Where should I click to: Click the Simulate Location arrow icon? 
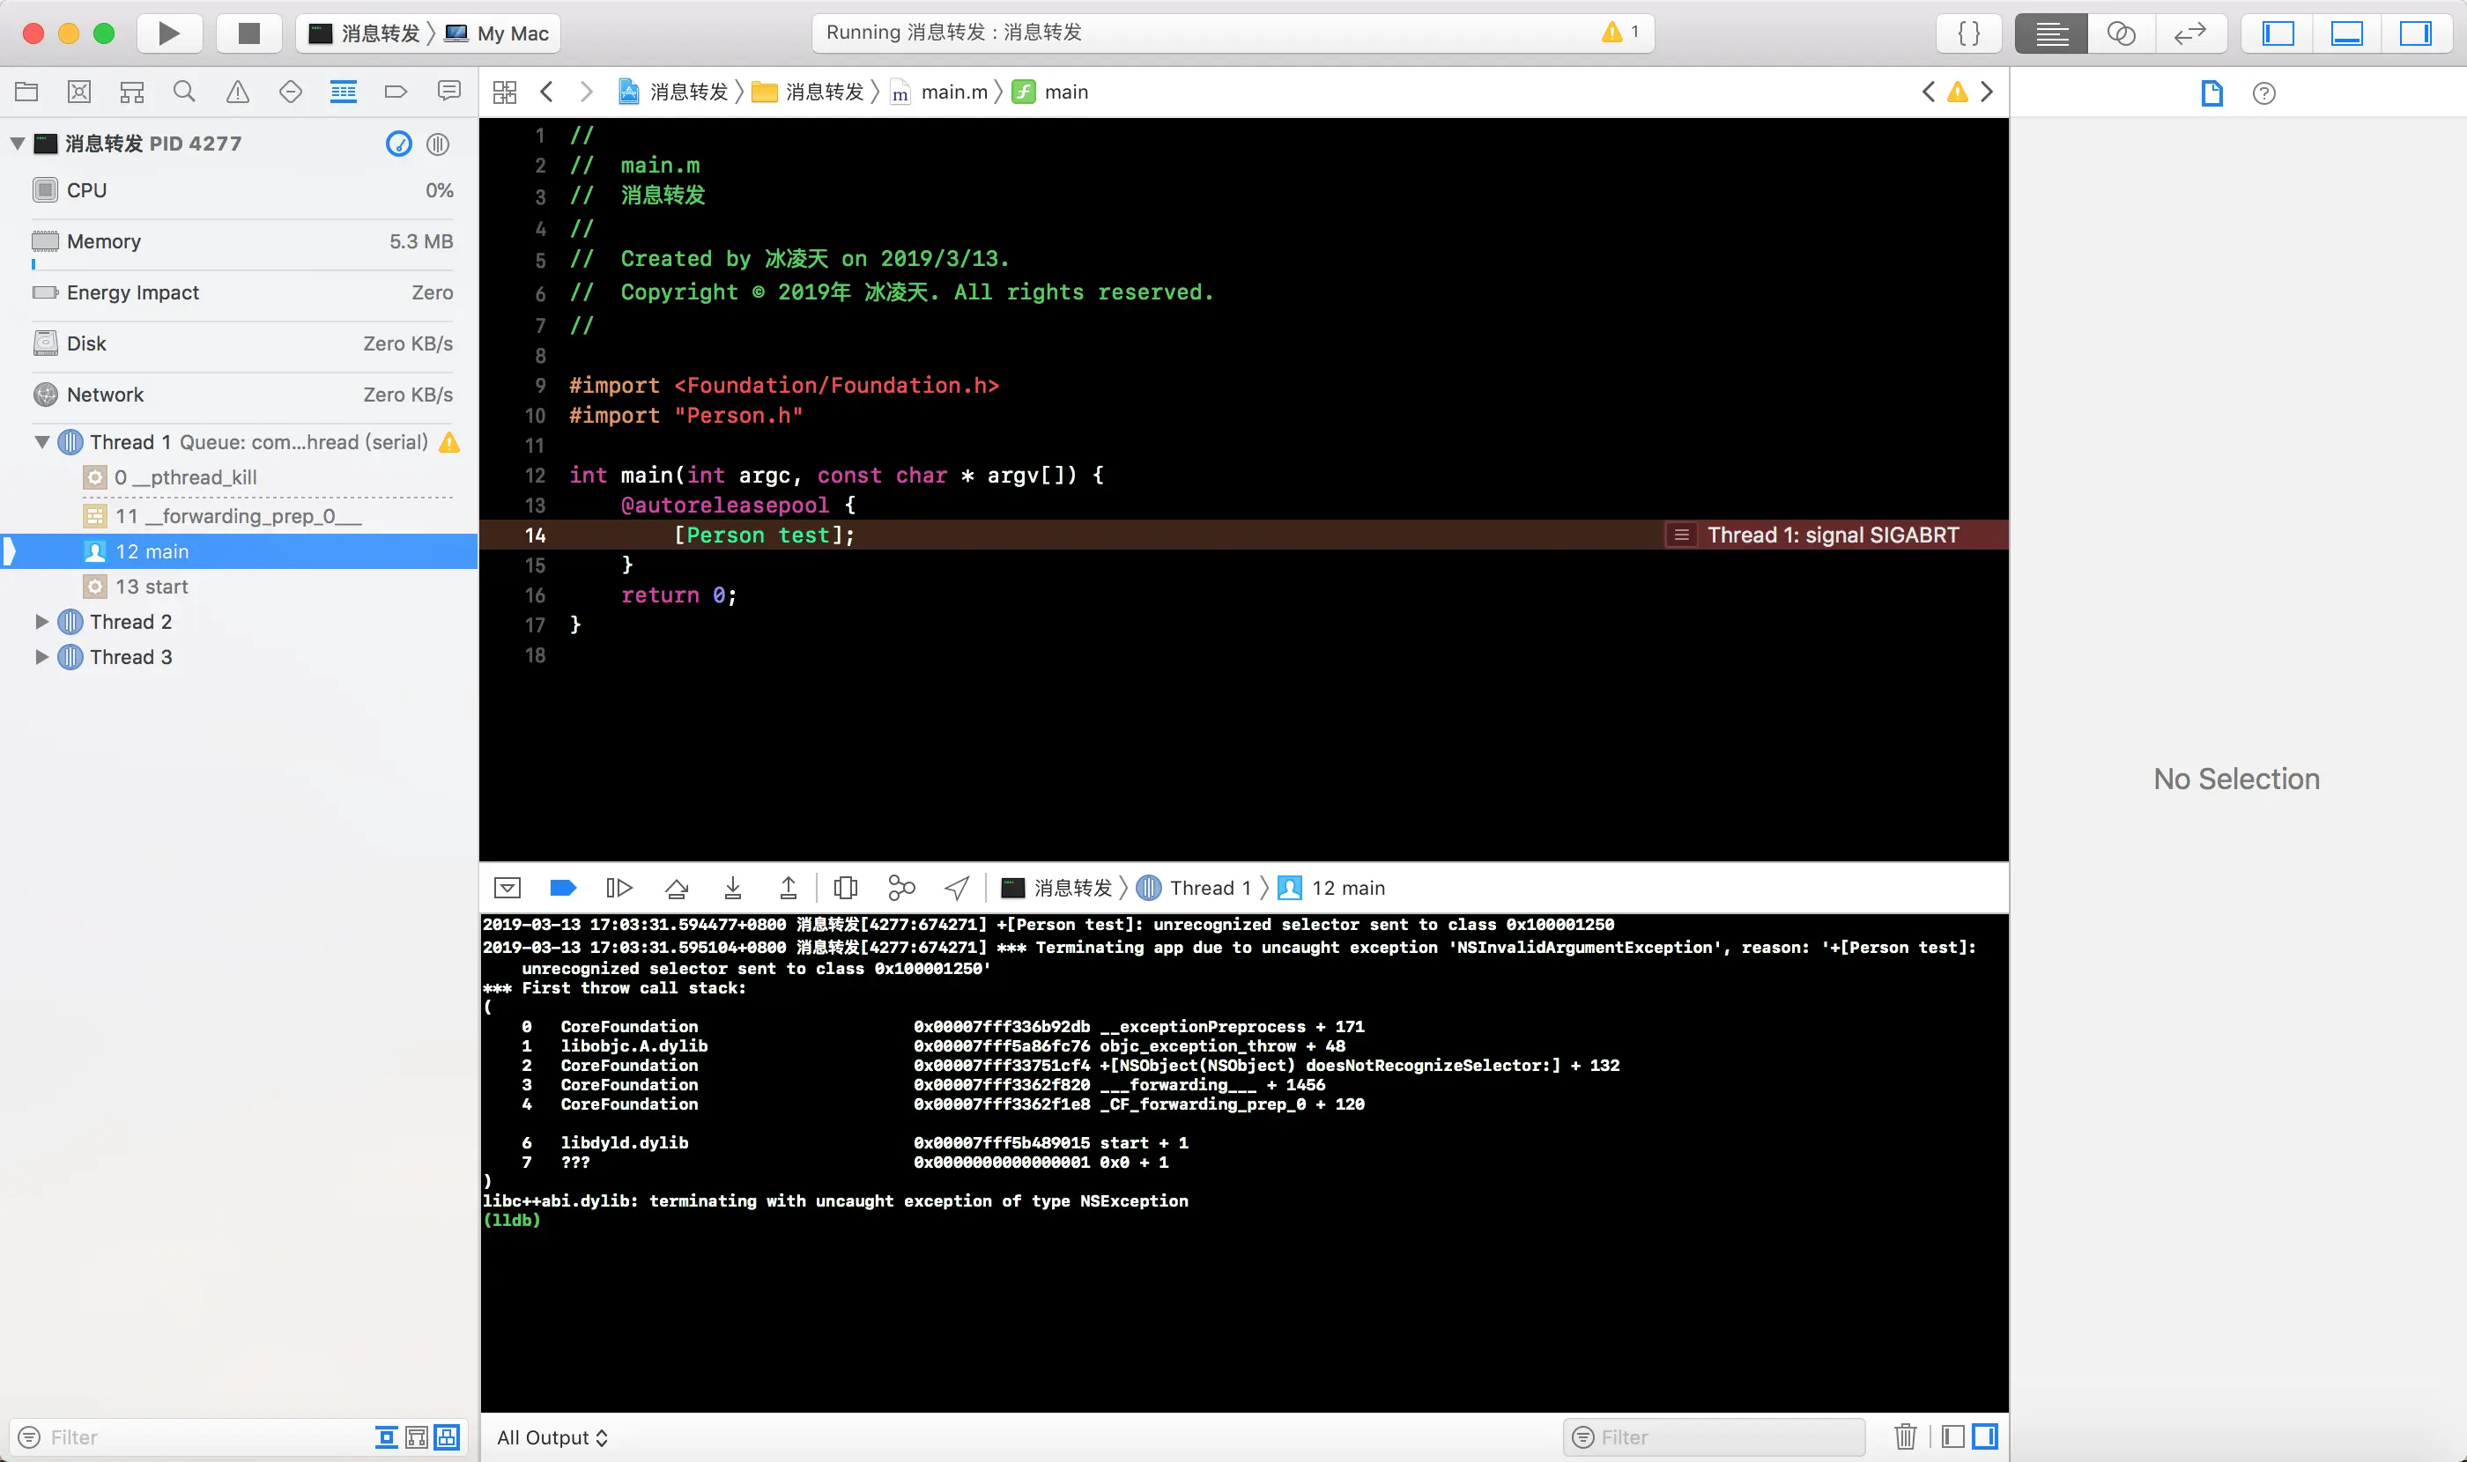tap(956, 888)
